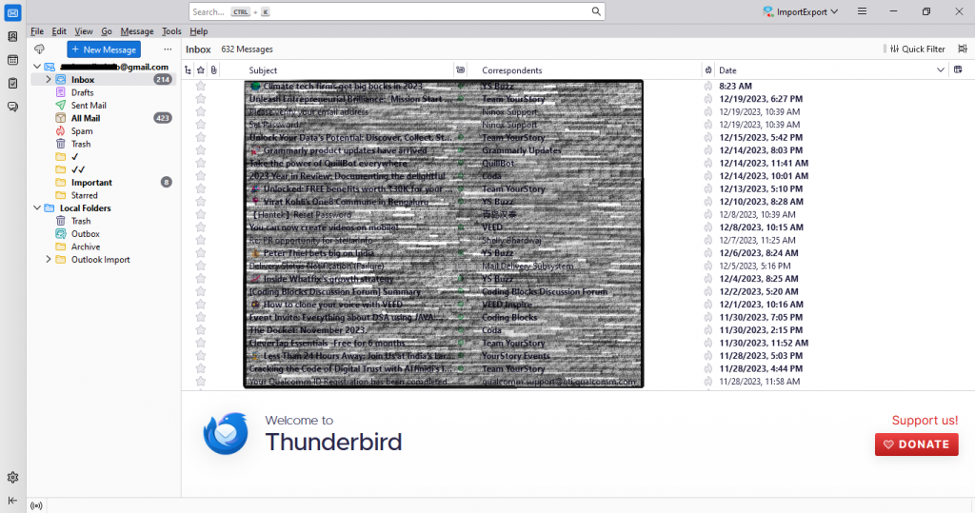Star the 11/28/2023, 5:03 PM message

[201, 356]
